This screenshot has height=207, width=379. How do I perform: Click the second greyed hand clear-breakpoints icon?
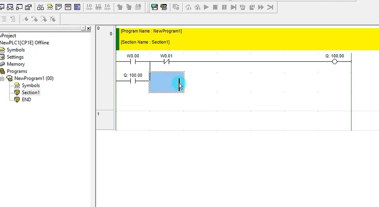197,7
